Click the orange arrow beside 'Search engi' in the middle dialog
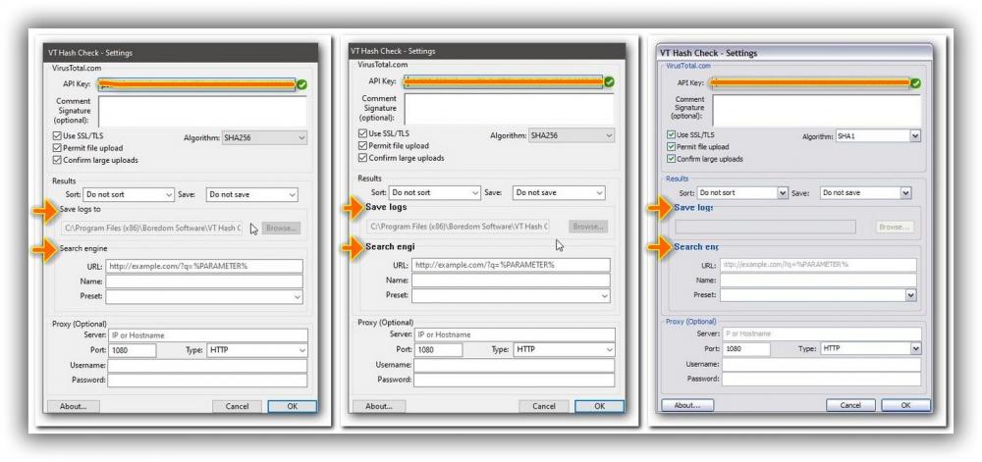Viewport: 982px width, 462px height. pos(351,246)
